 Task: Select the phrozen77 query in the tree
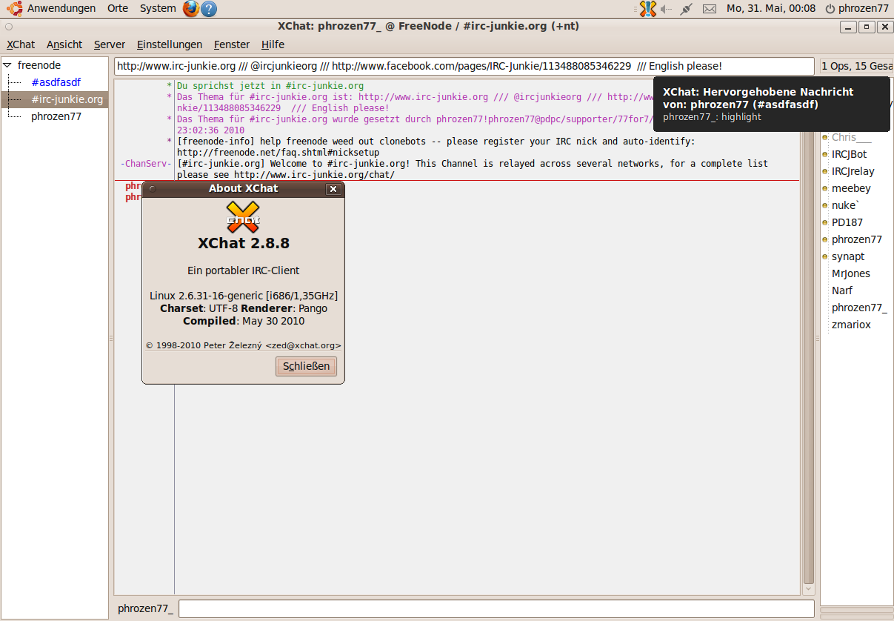[x=56, y=116]
